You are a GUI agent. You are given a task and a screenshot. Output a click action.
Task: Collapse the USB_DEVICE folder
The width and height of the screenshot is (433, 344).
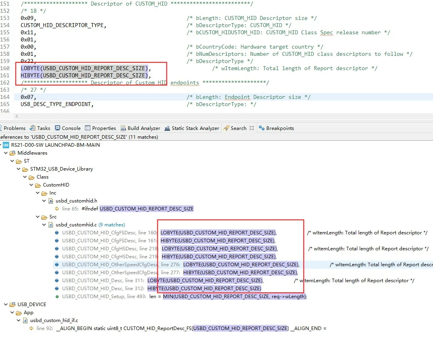[x=6, y=304]
